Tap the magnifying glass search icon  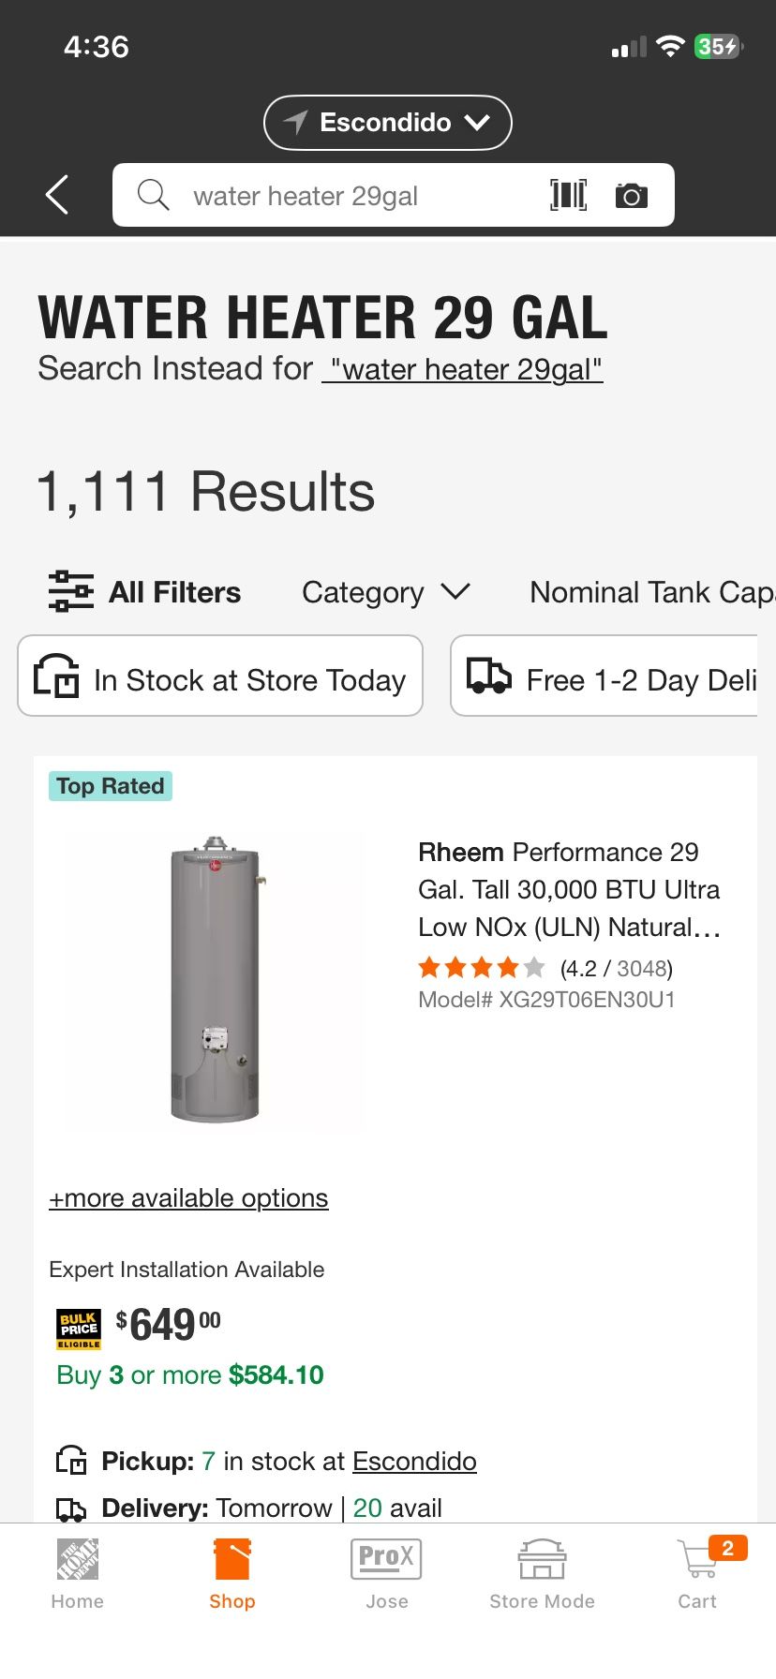click(153, 195)
